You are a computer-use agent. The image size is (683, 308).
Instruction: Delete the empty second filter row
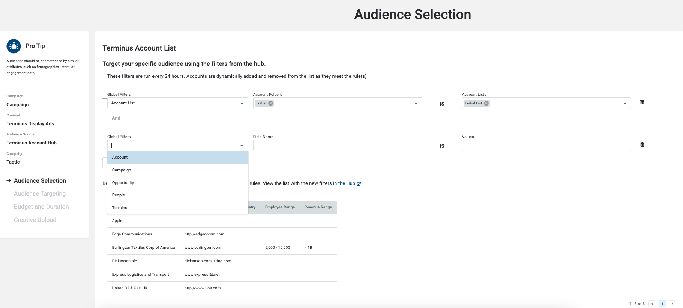[642, 144]
